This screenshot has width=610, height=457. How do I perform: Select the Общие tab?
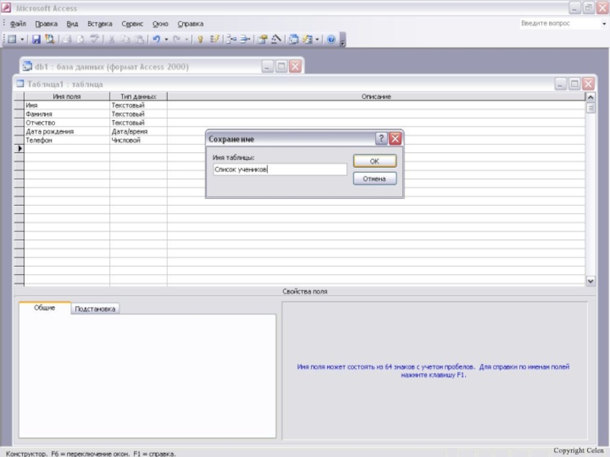click(x=45, y=308)
